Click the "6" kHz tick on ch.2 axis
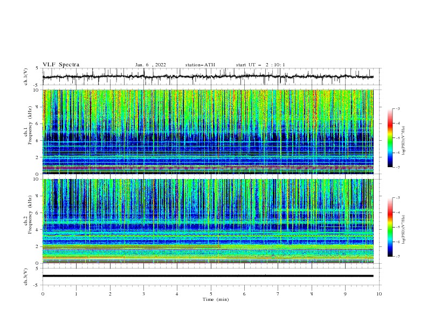The height and width of the screenshot is (330, 427). click(38, 213)
